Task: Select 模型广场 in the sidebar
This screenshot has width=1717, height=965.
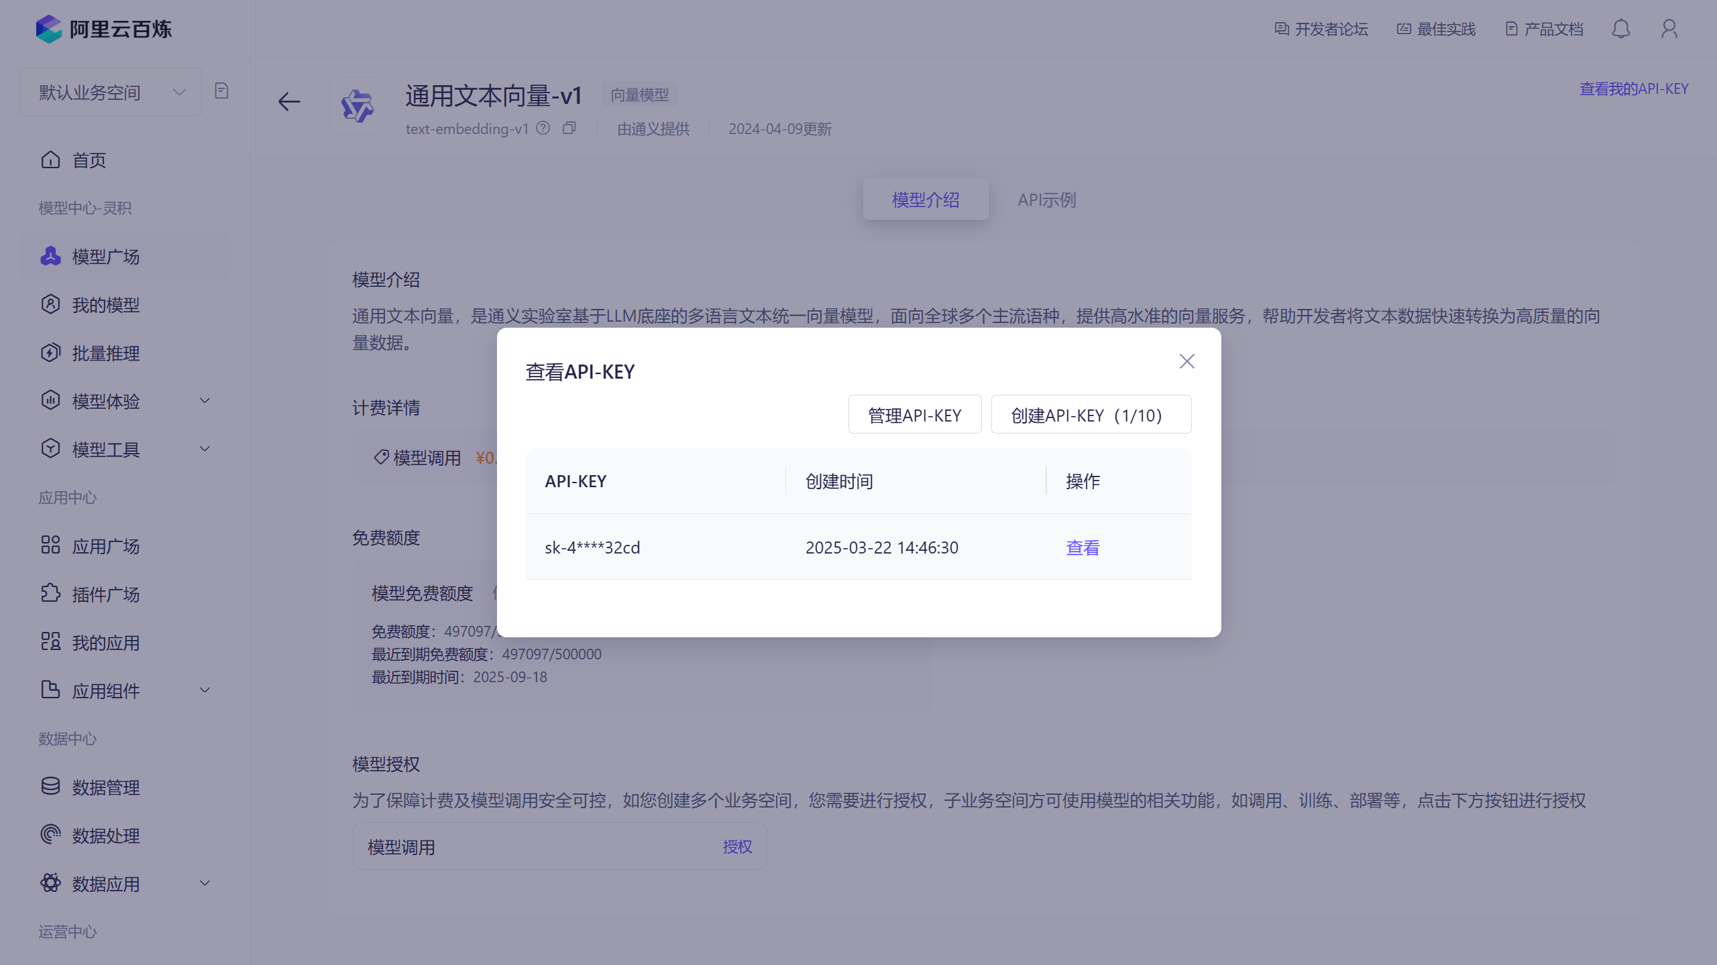Action: point(126,257)
